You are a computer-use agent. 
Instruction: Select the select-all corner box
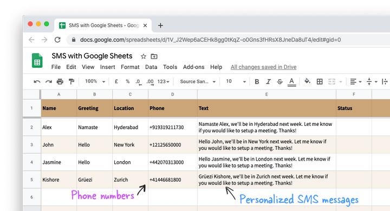pyautogui.click(x=31, y=94)
